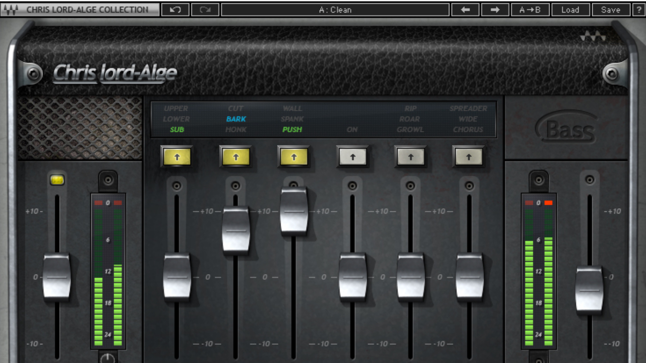The height and width of the screenshot is (363, 646).
Task: Click the dim GROWL mode label
Action: click(410, 130)
